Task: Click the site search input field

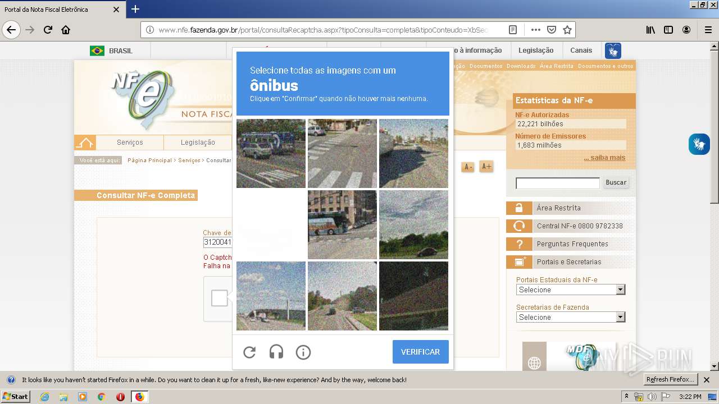Action: coord(558,183)
